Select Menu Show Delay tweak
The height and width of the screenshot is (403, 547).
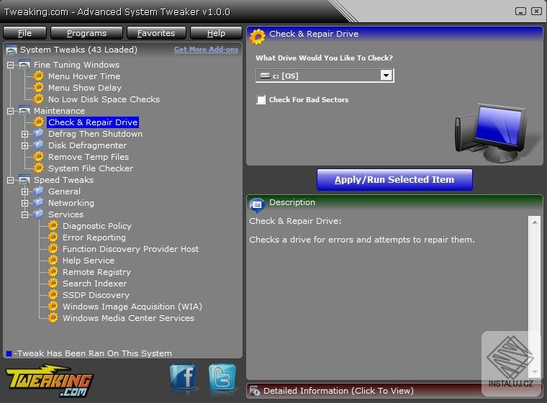coord(85,88)
